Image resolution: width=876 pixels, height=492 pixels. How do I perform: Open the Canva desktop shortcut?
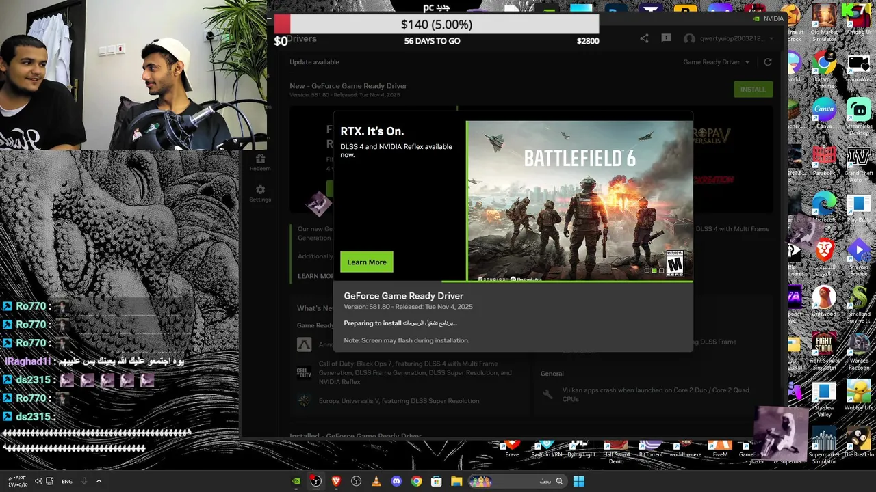pos(824,114)
